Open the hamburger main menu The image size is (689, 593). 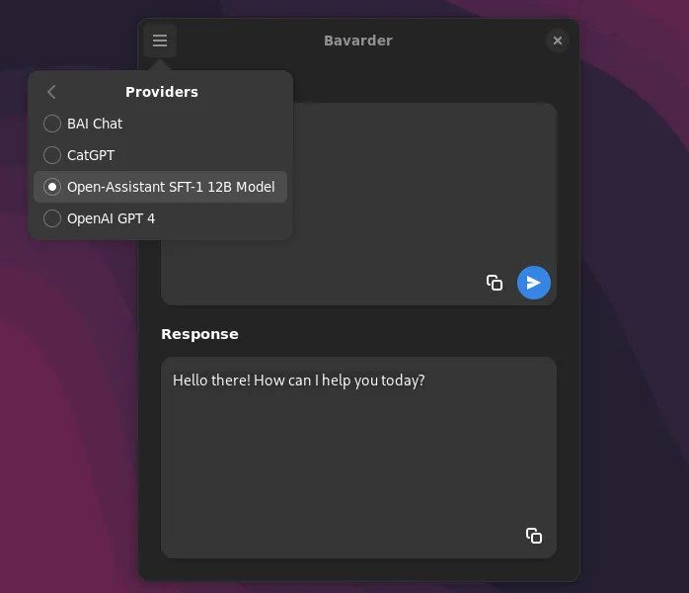[160, 41]
